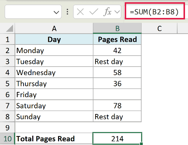Viewport: 188px width, 145px height.
Task: Open Insert Function fx button
Action: (107, 12)
